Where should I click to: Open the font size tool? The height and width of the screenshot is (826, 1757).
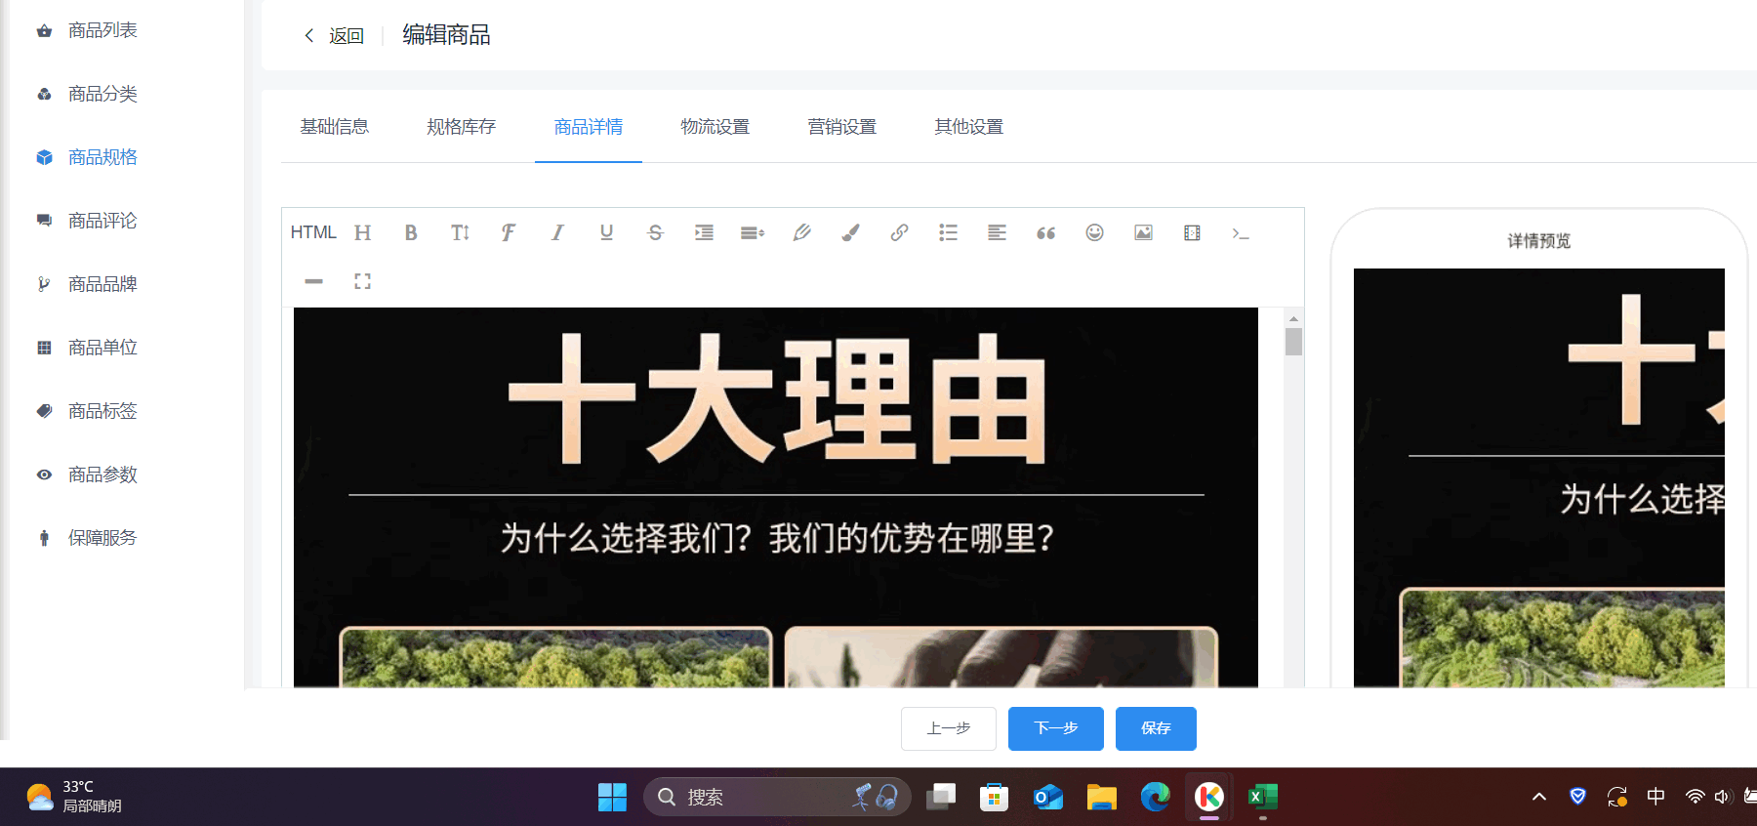460,232
